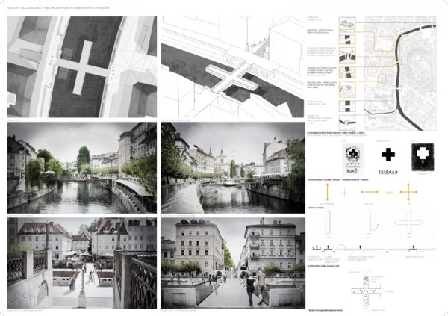
Task: Click the photo with ornate bridge railing
Action: [x=81, y=263]
